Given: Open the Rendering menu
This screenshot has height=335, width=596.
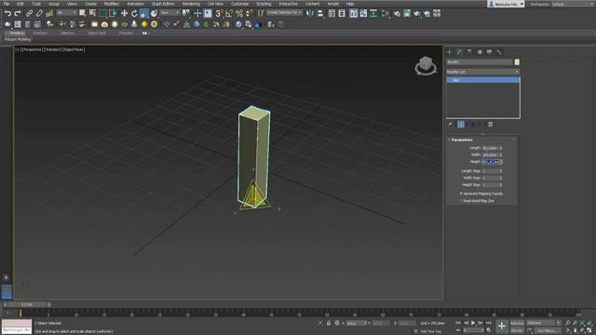Looking at the screenshot, I should tap(191, 4).
